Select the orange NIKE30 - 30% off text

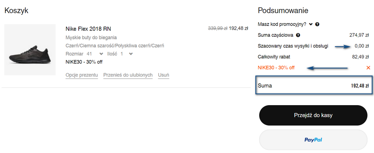pyautogui.click(x=276, y=68)
